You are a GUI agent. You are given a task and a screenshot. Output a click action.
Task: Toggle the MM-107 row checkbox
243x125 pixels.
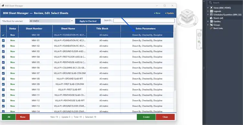click(x=3, y=73)
